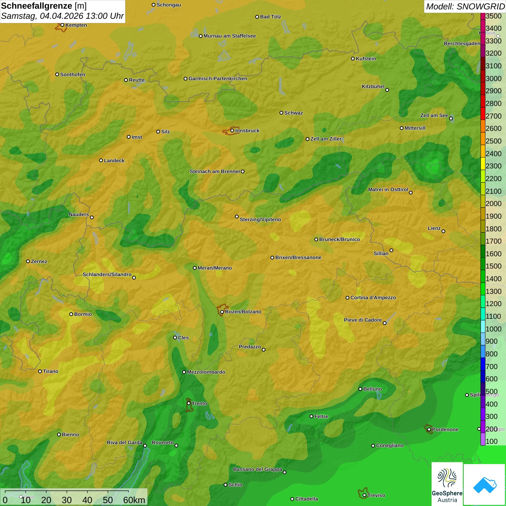This screenshot has width=506, height=506.
Task: Click the Bassano del Grappa label
Action: pyautogui.click(x=258, y=469)
